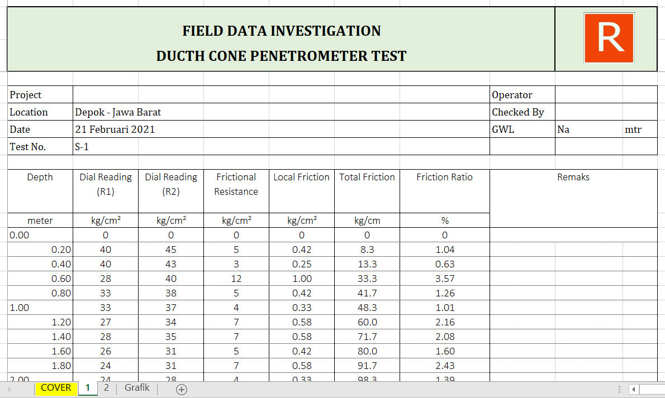Click the ellipsis divider near the scrollbar
This screenshot has width=665, height=398.
619,389
